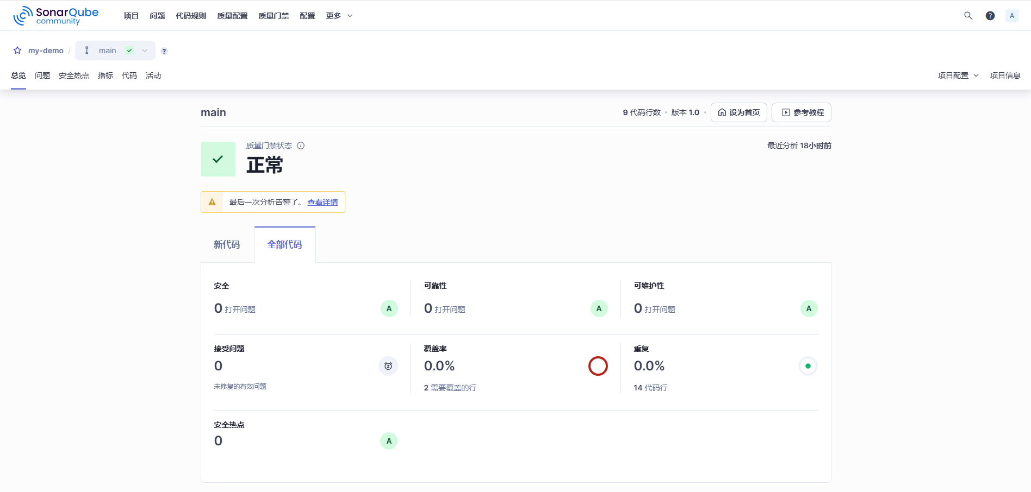Open the help question mark icon
This screenshot has height=492, width=1031.
[x=990, y=16]
